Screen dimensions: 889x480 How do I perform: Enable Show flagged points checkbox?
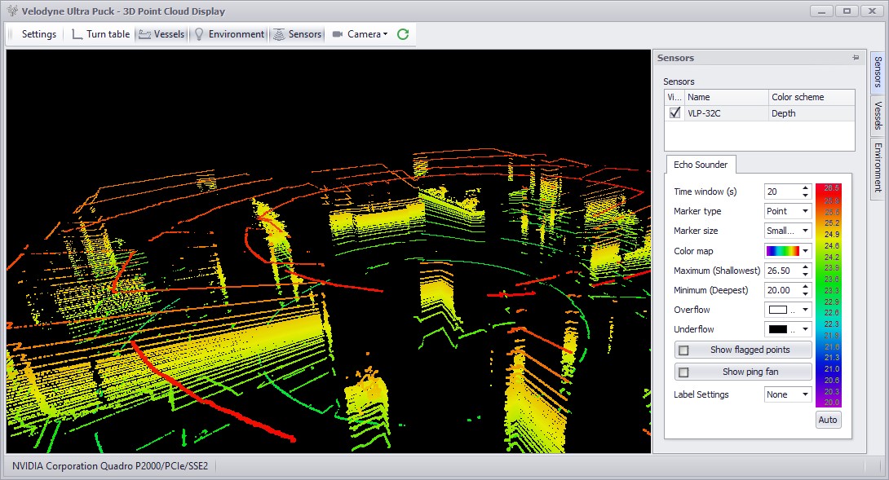pos(684,350)
